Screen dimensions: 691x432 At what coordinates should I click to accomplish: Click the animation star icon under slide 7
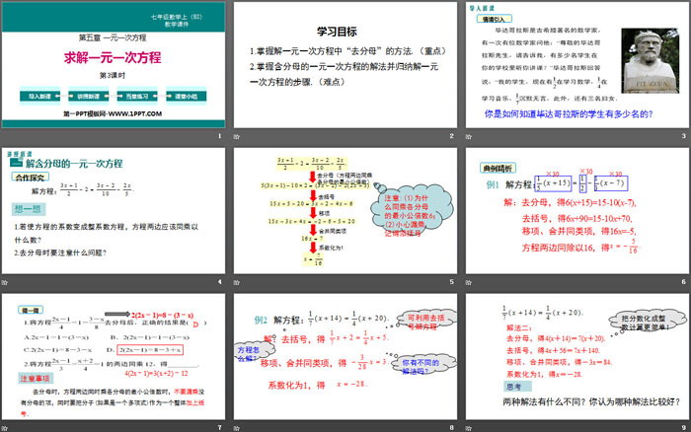coord(4,428)
